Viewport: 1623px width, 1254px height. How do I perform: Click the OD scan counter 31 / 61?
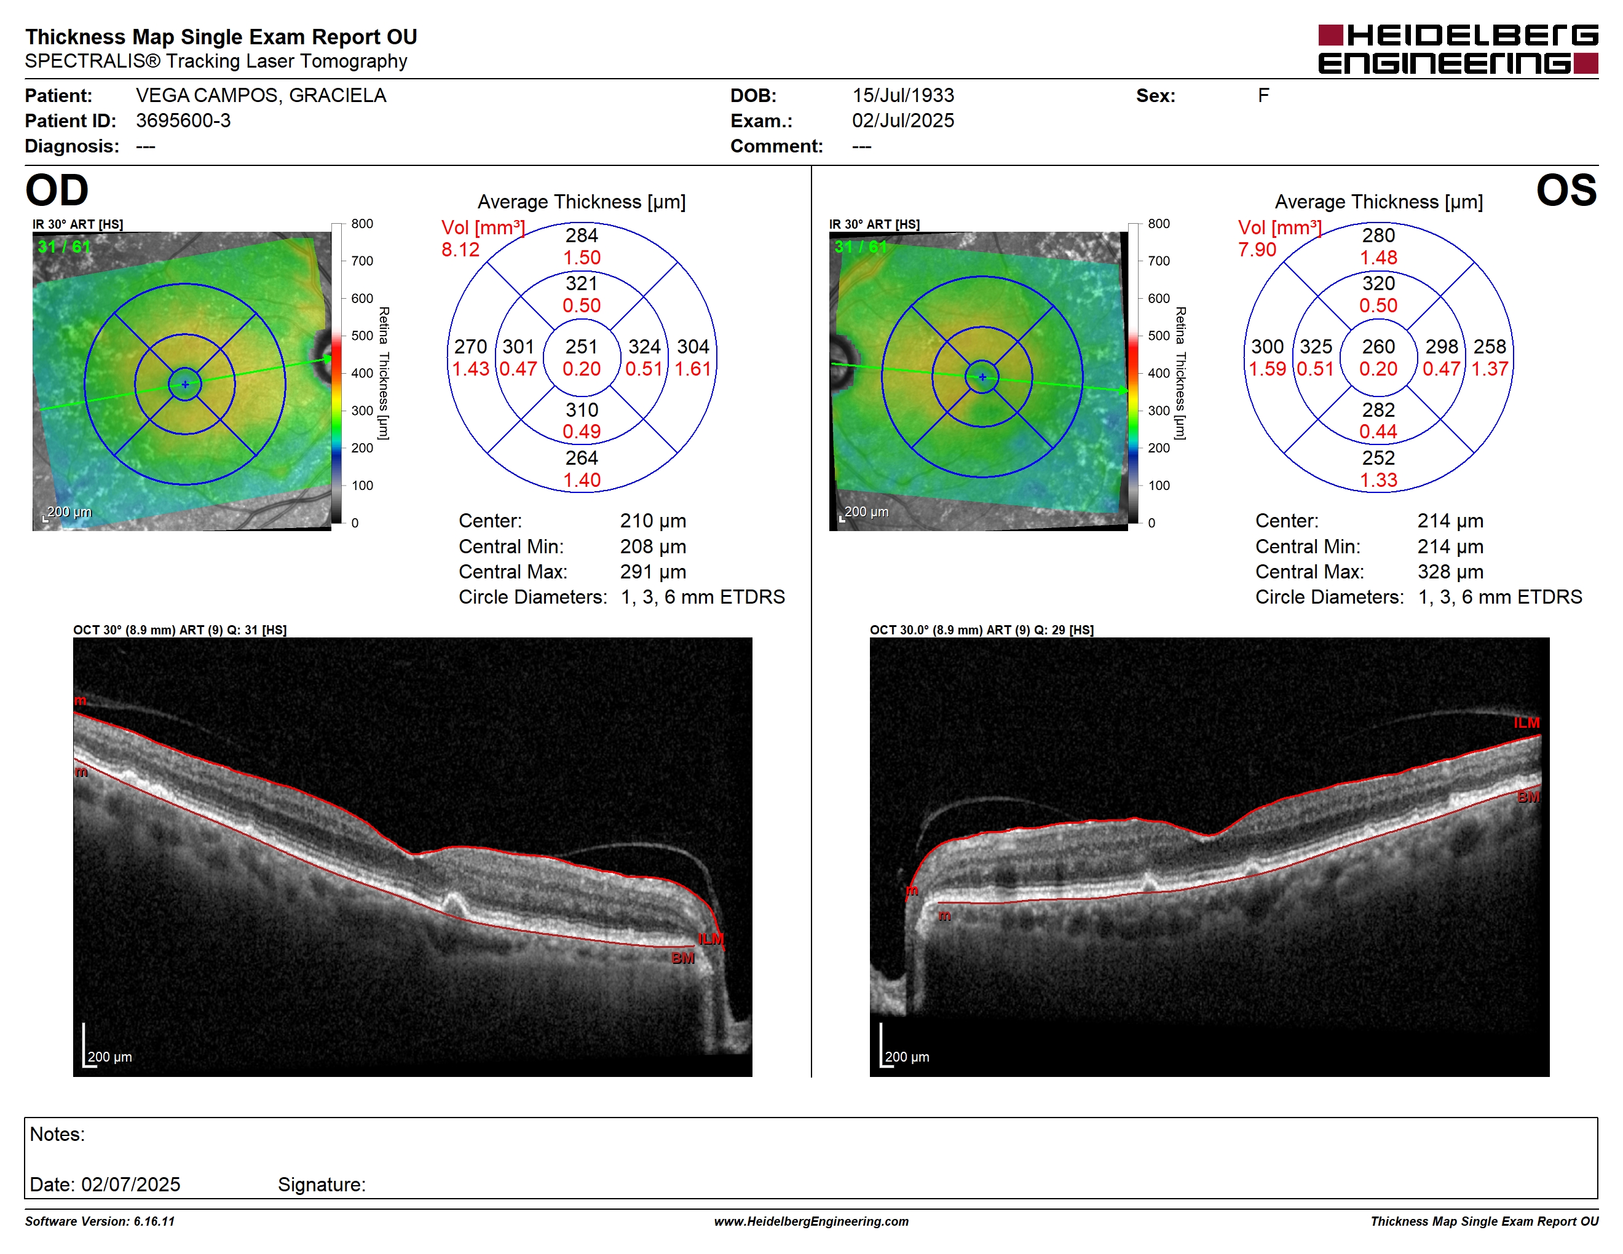[64, 246]
